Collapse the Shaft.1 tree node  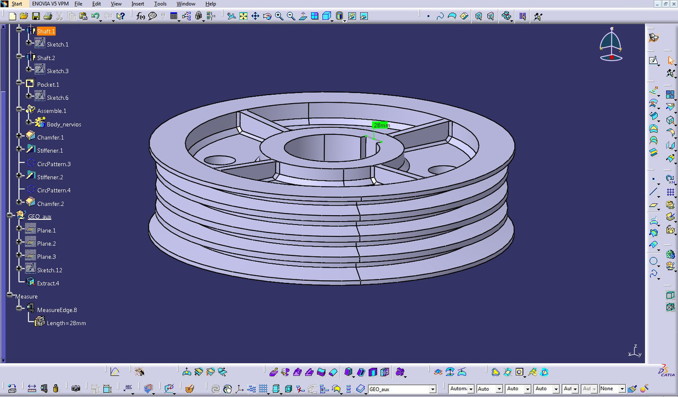coord(19,30)
